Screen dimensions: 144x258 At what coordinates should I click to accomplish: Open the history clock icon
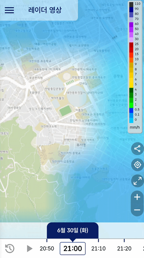point(10,248)
